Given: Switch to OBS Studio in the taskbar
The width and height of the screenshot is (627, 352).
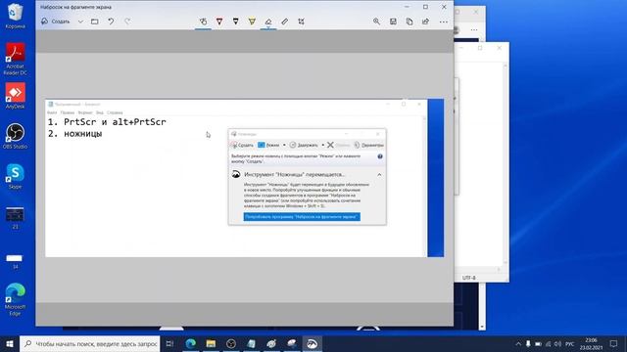Looking at the screenshot, I should [231, 343].
